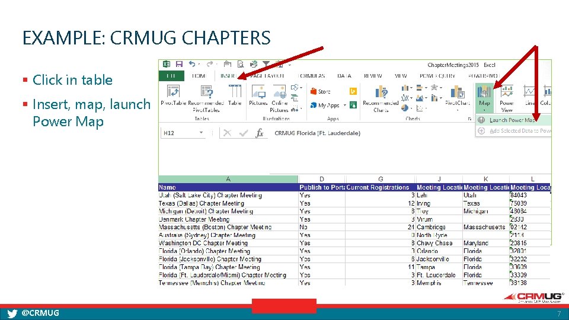Viewport: 569px width, 320px height.
Task: Click cell Tennessee (Memphis) Chapter Meeting
Action: 228,283
